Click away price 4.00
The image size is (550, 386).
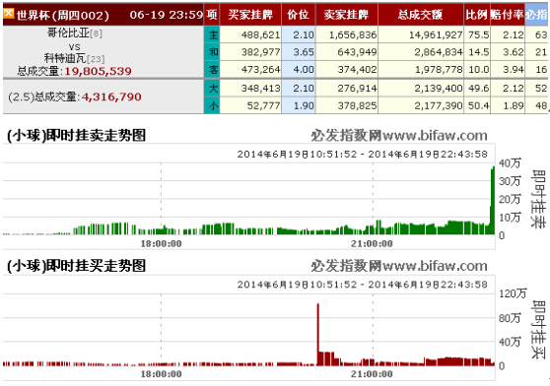304,70
